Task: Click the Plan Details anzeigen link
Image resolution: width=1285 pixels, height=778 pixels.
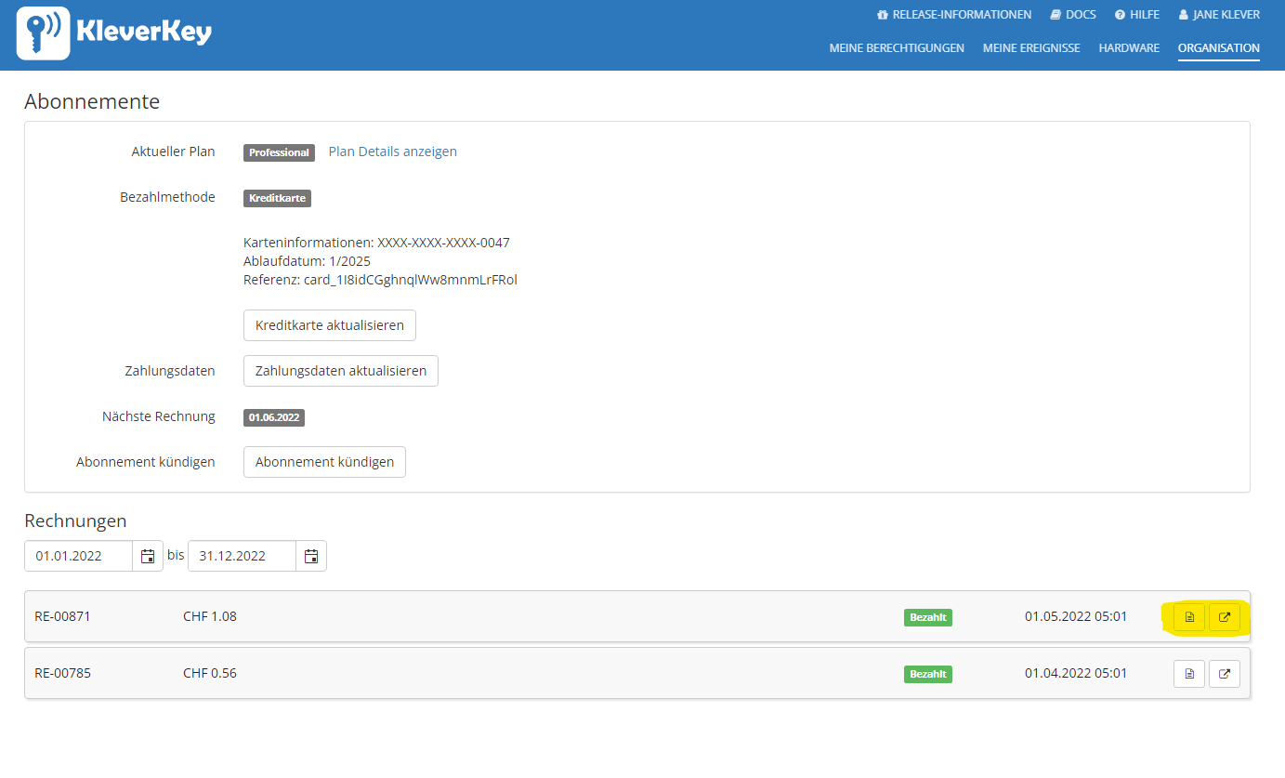Action: pyautogui.click(x=392, y=152)
